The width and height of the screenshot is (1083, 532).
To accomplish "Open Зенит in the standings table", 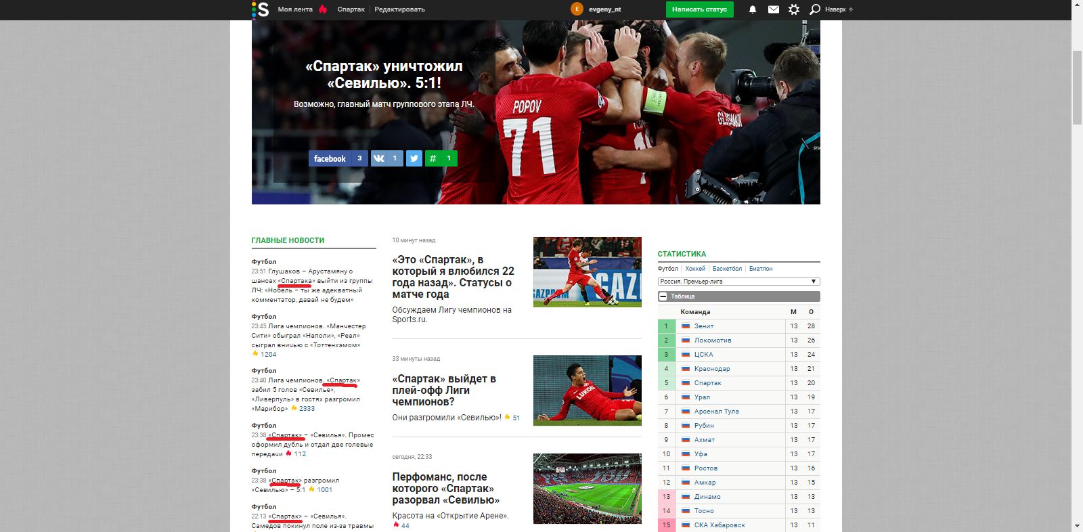I will pyautogui.click(x=704, y=326).
